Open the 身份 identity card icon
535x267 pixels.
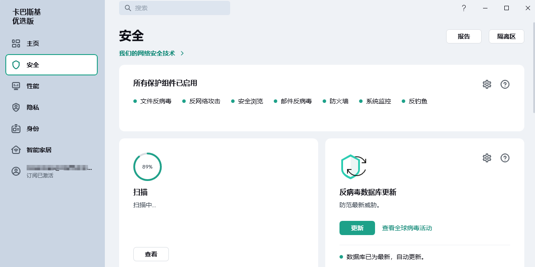point(16,129)
